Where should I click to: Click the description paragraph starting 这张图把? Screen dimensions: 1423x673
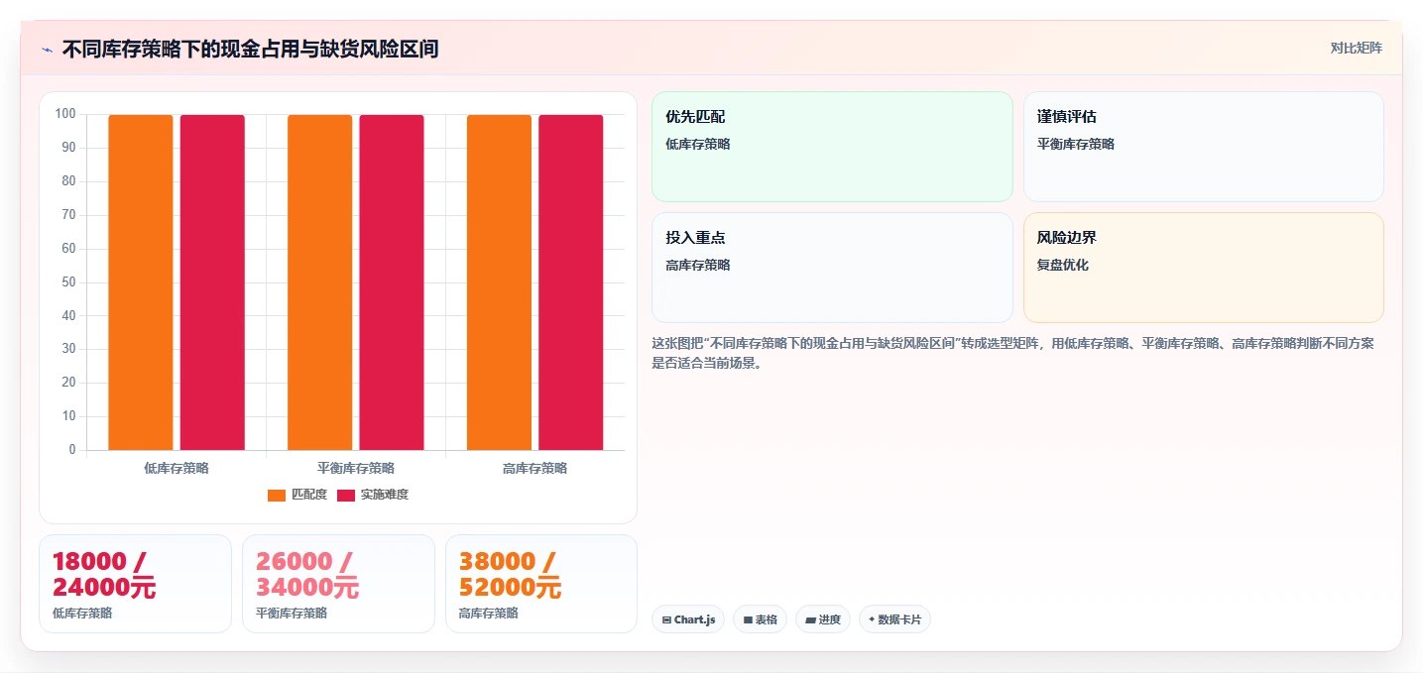point(1012,353)
